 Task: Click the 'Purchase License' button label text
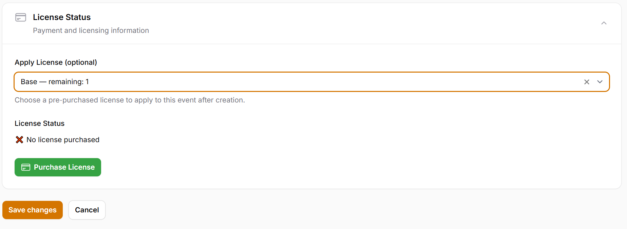(x=64, y=167)
